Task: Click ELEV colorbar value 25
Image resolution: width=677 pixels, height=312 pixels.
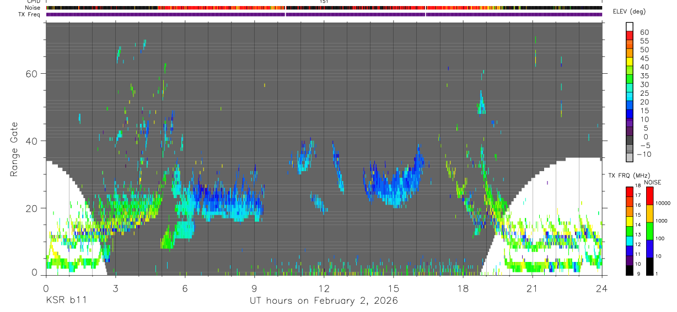Action: (x=643, y=94)
